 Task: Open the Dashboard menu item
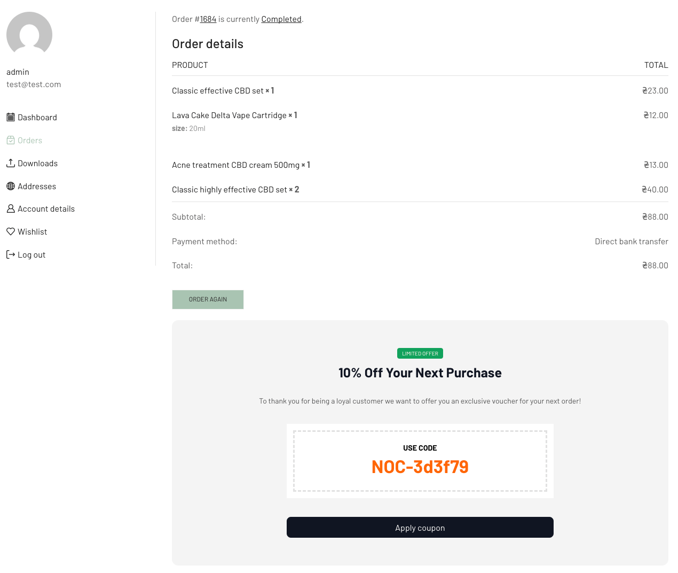coord(37,118)
